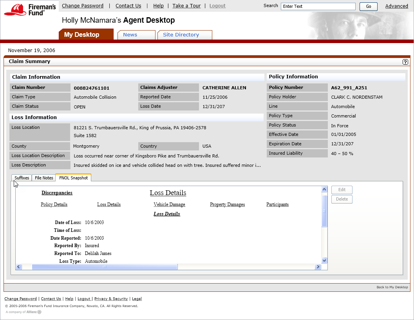414x320 pixels.
Task: Focus the Enter Text search field
Action: (x=318, y=6)
